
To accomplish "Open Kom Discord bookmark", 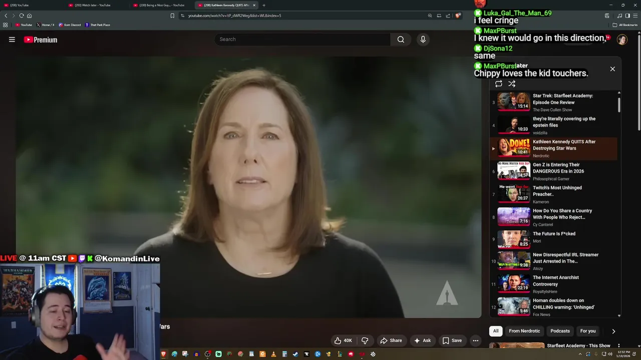I will 70,25.
